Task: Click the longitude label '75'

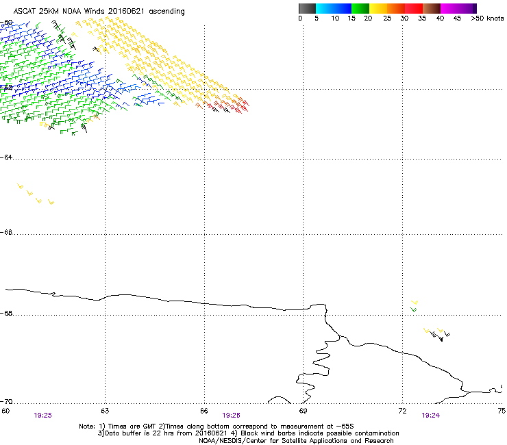Action: [x=502, y=411]
